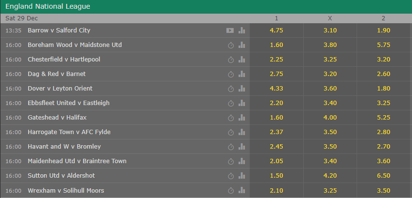Click stopwatch icon for Sutton Utd v Aldershot

coord(231,176)
